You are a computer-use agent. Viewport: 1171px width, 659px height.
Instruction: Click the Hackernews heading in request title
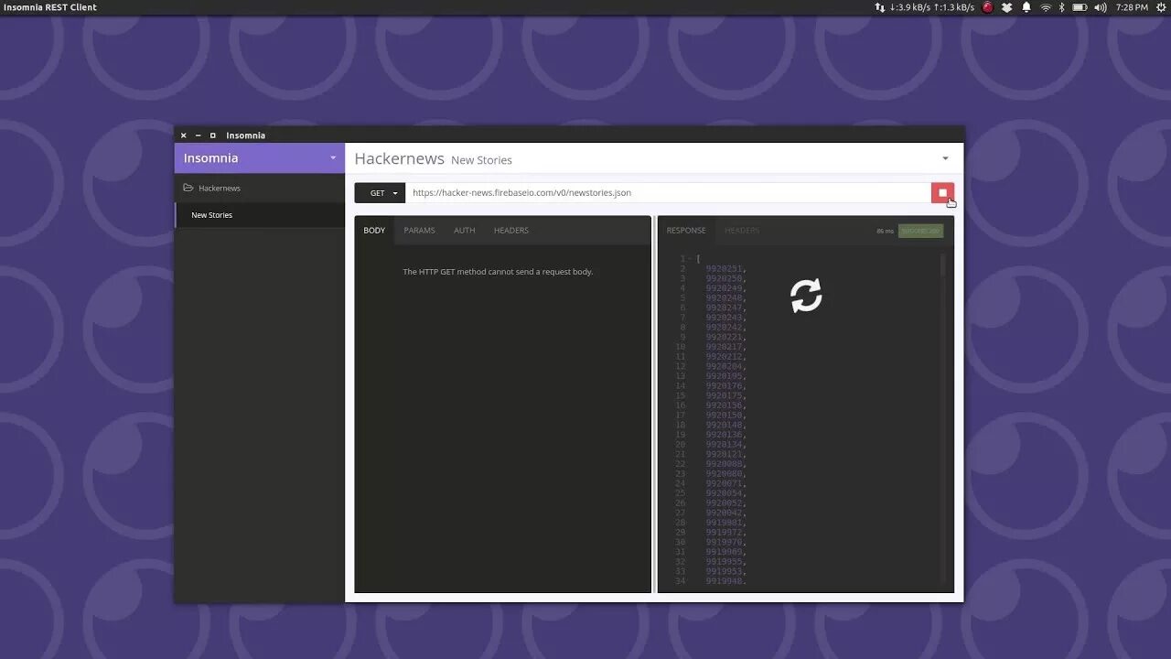pos(399,158)
